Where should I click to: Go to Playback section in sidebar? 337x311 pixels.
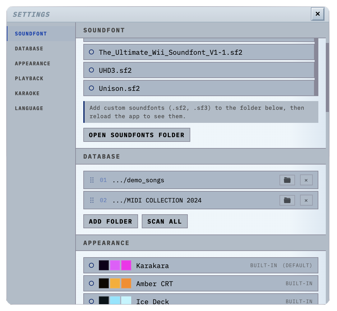coord(41,78)
